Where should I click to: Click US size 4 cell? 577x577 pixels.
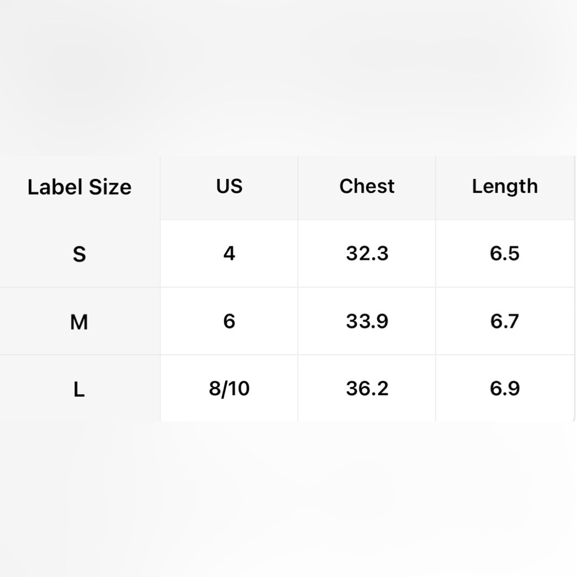pos(229,253)
